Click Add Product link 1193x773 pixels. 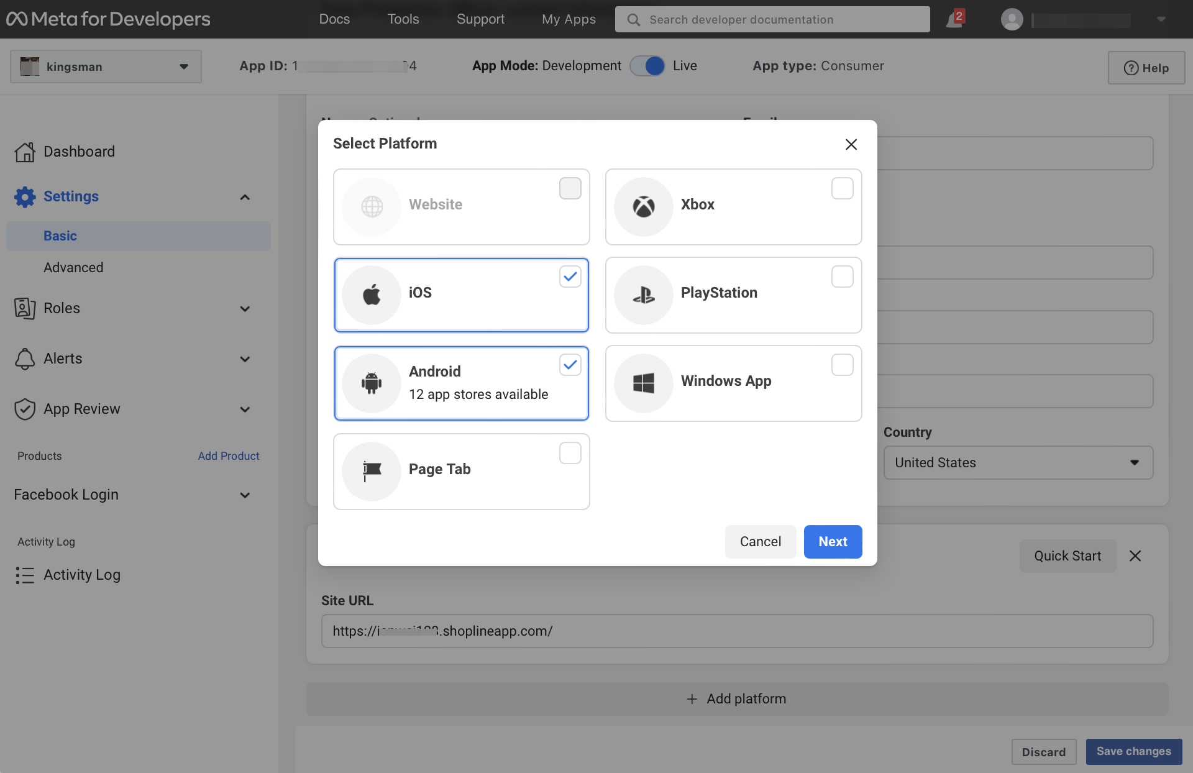coord(229,455)
